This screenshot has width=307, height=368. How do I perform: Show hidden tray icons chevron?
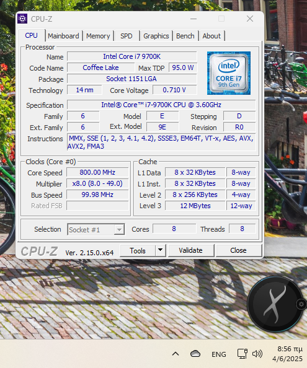click(176, 354)
